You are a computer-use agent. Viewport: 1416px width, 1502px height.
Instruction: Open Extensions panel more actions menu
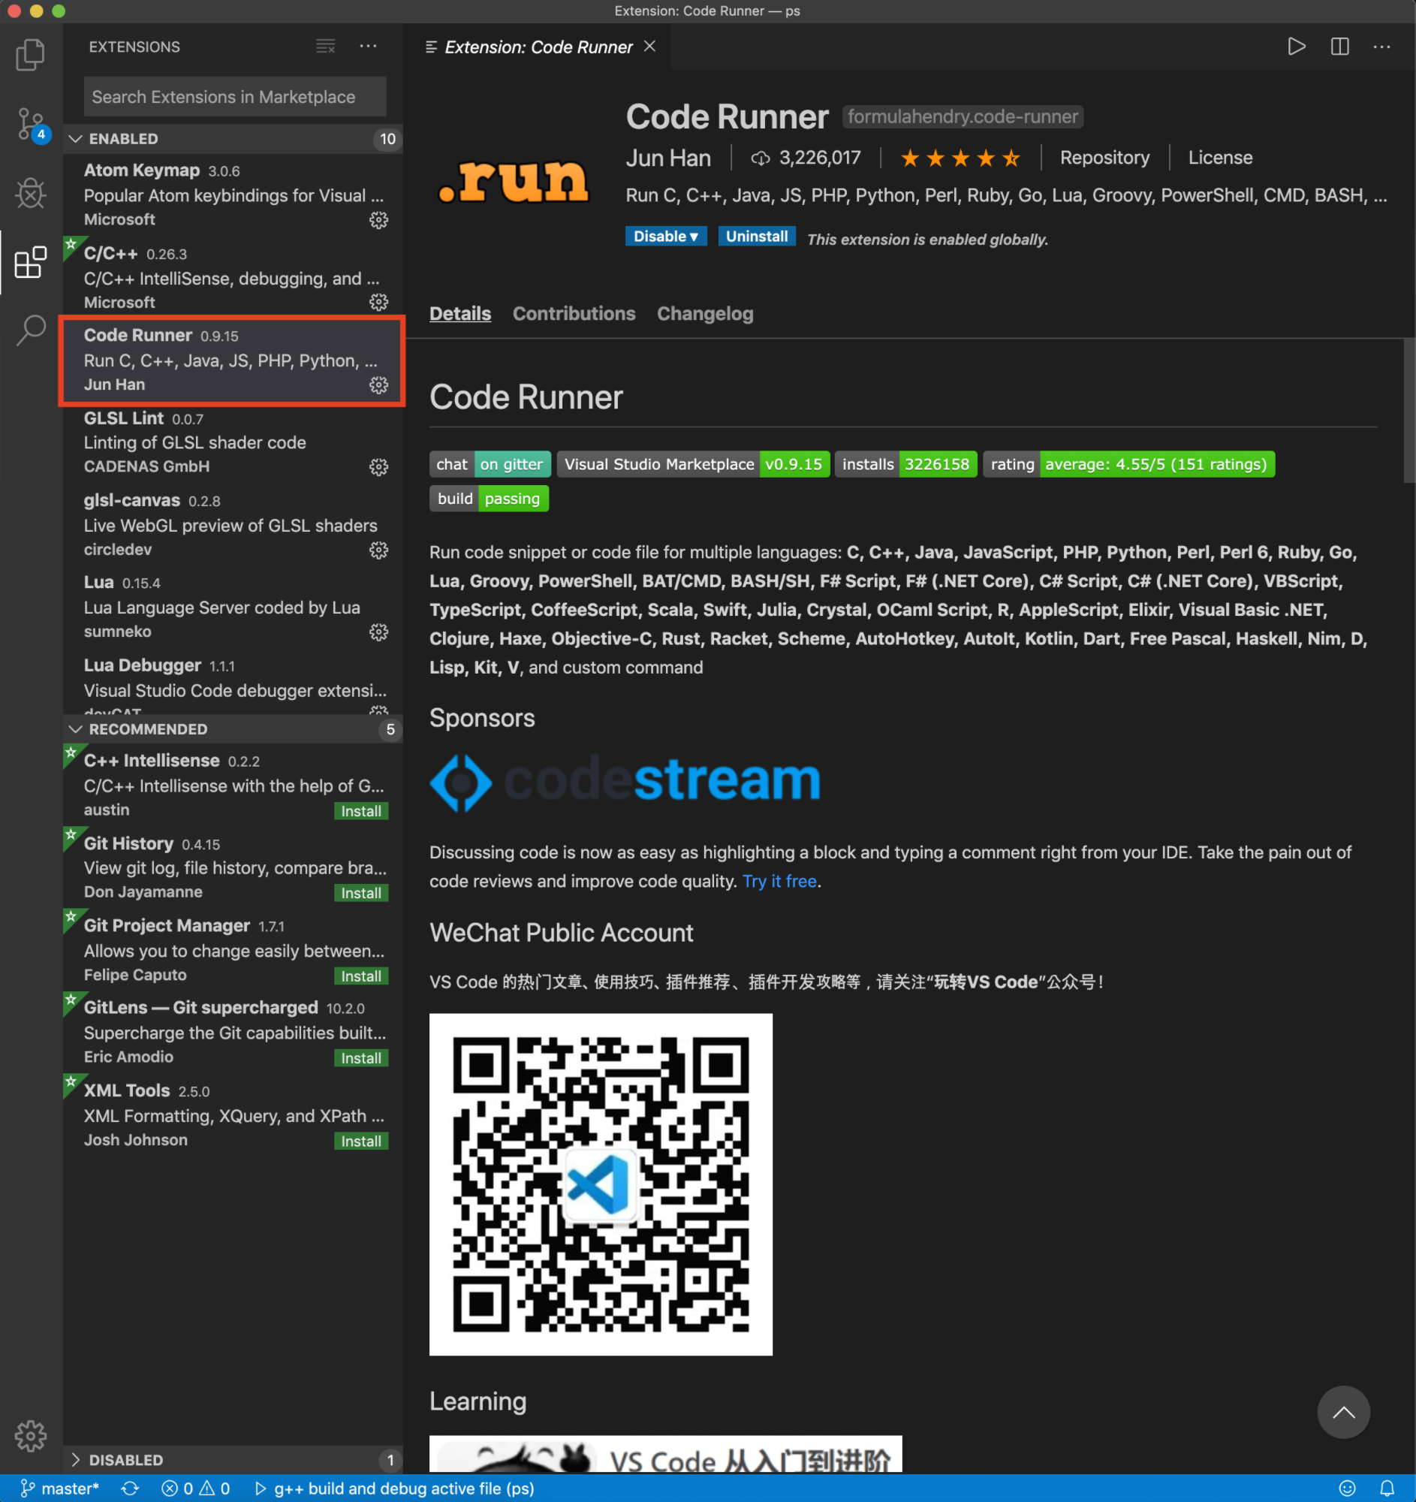pyautogui.click(x=368, y=47)
